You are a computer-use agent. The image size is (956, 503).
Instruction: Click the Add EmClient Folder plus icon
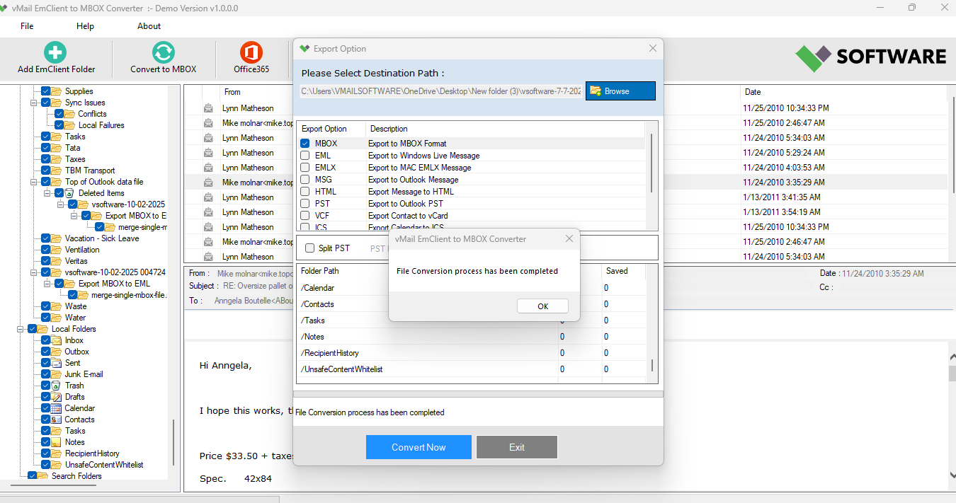[55, 52]
